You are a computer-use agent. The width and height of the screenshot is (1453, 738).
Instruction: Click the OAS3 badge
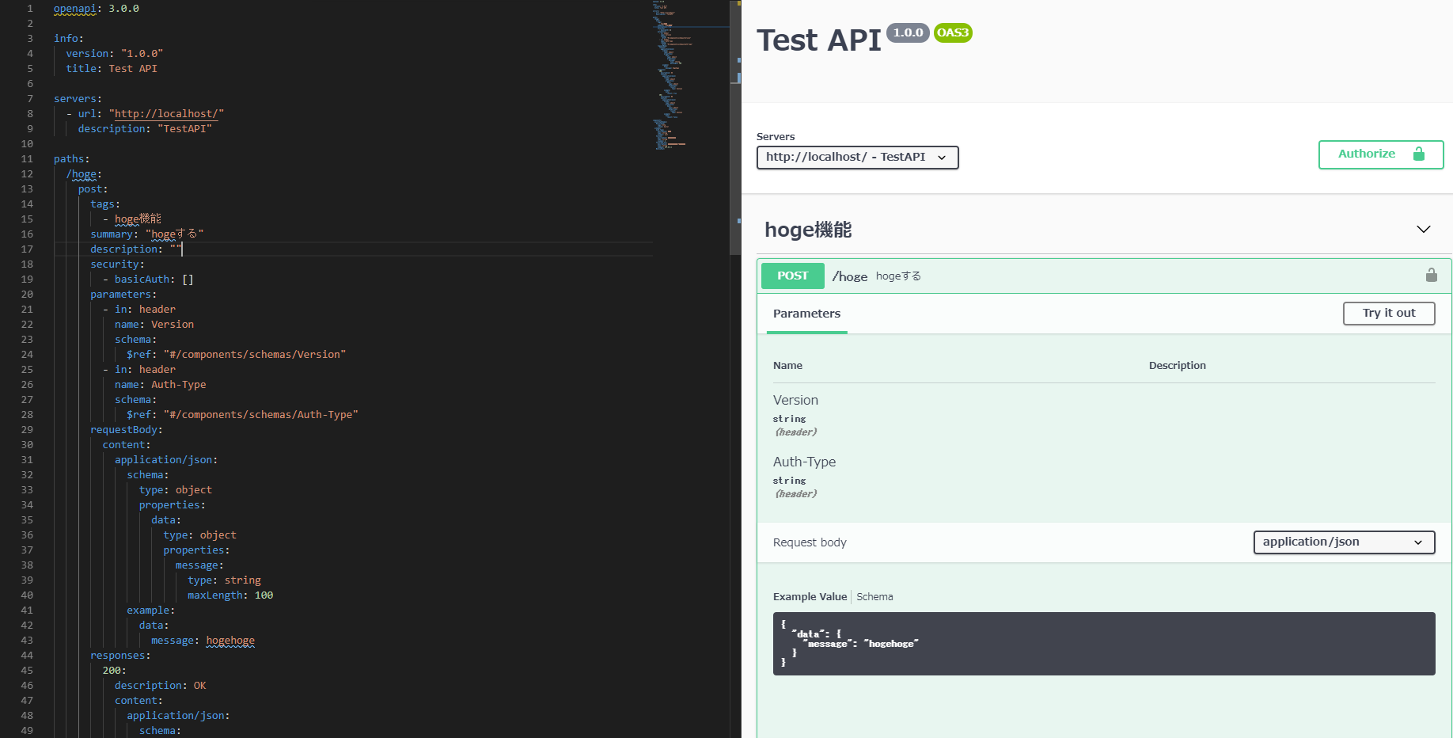[953, 33]
